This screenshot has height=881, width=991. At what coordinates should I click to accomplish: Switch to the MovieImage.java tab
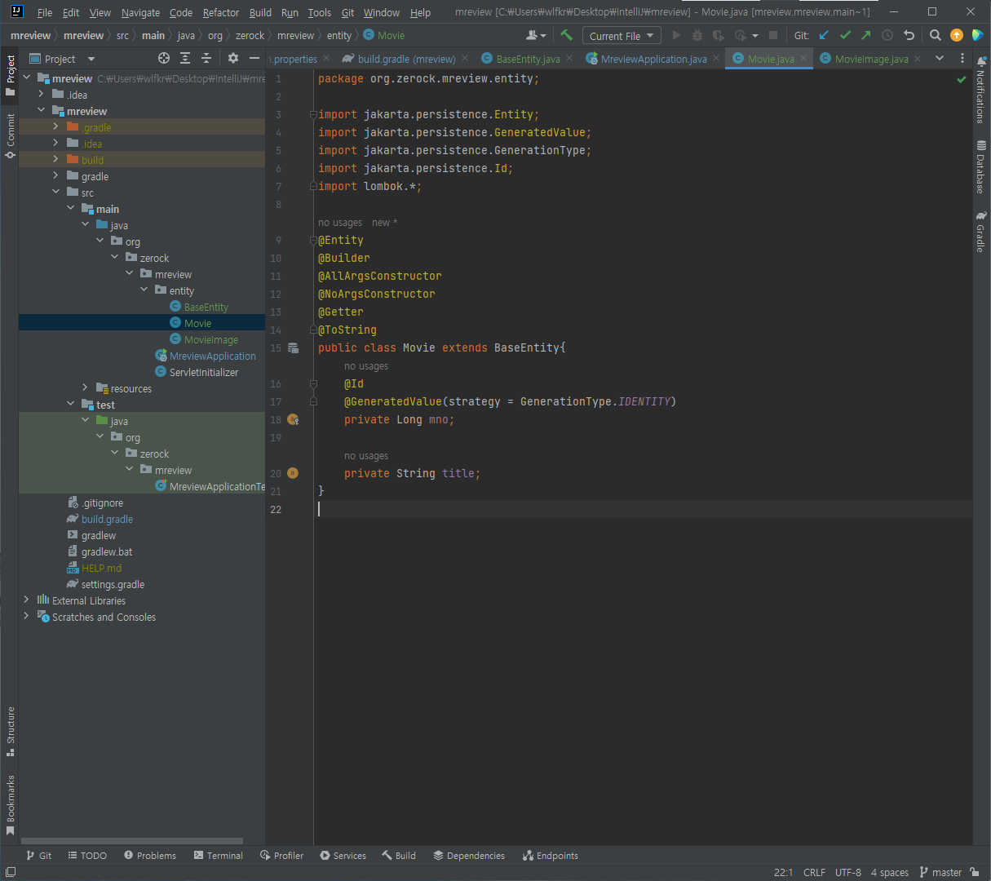tap(870, 59)
